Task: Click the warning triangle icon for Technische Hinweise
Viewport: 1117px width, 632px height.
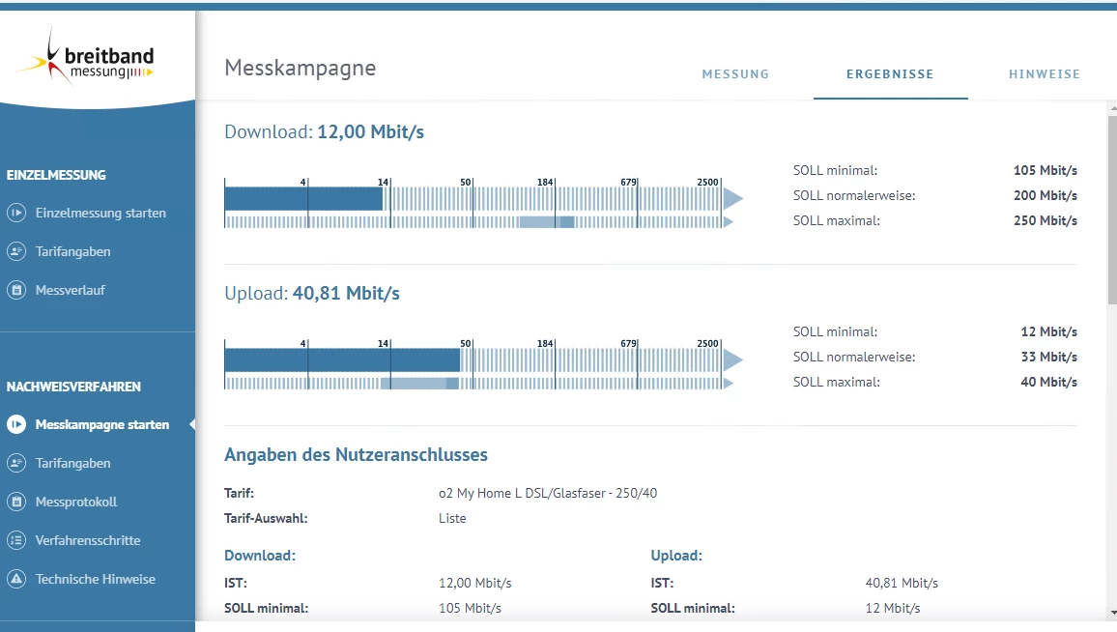Action: 16,579
